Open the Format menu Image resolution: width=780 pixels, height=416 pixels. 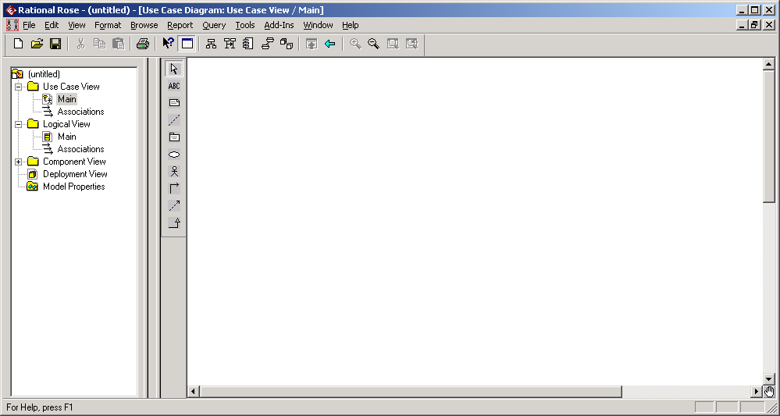click(108, 25)
